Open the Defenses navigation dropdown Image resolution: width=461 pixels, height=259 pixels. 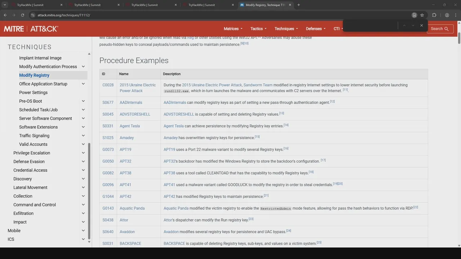click(x=316, y=29)
